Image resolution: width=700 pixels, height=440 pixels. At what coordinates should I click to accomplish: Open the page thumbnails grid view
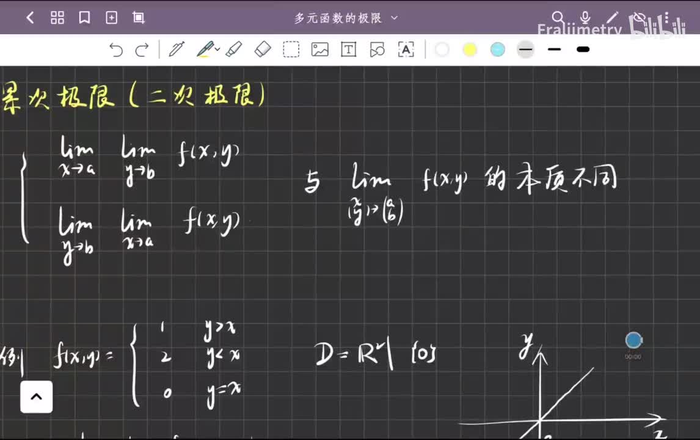coord(57,18)
